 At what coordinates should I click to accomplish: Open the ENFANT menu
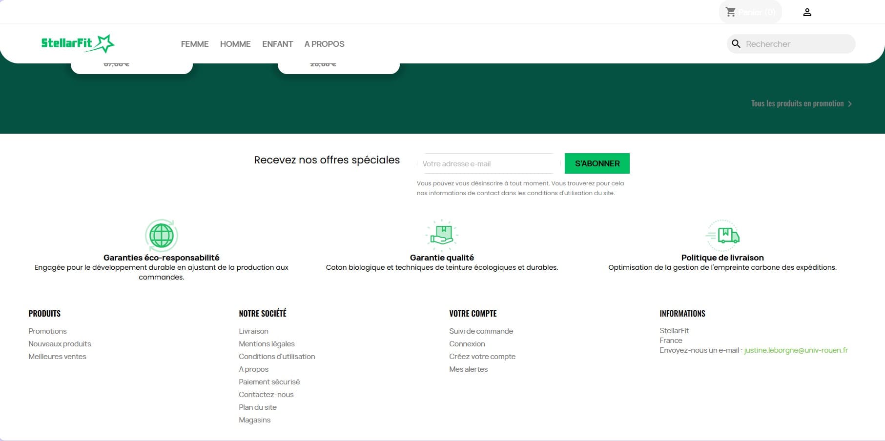pos(277,44)
